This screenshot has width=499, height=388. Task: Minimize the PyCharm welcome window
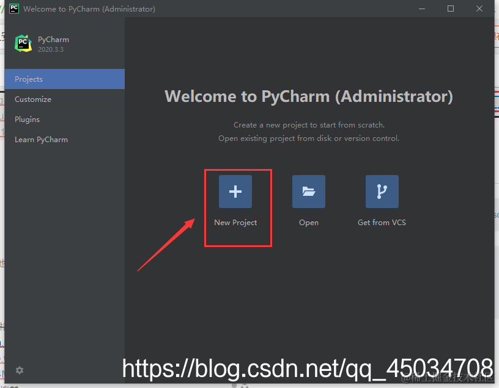coord(422,9)
